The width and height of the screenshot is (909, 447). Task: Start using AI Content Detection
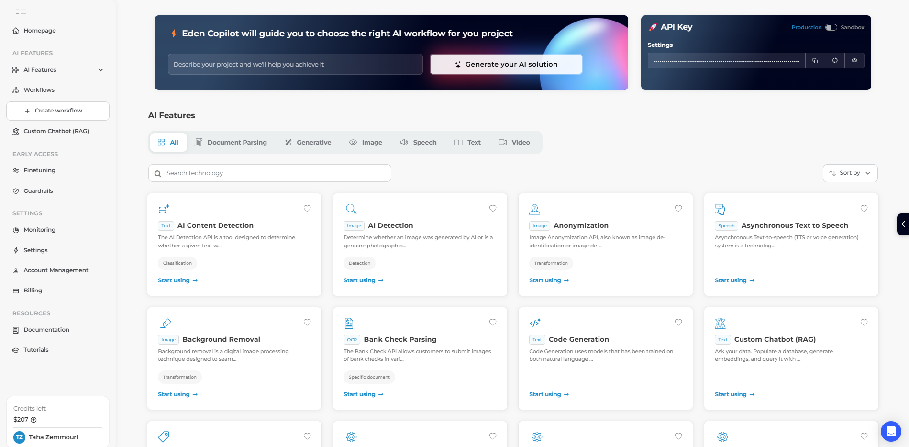178,280
